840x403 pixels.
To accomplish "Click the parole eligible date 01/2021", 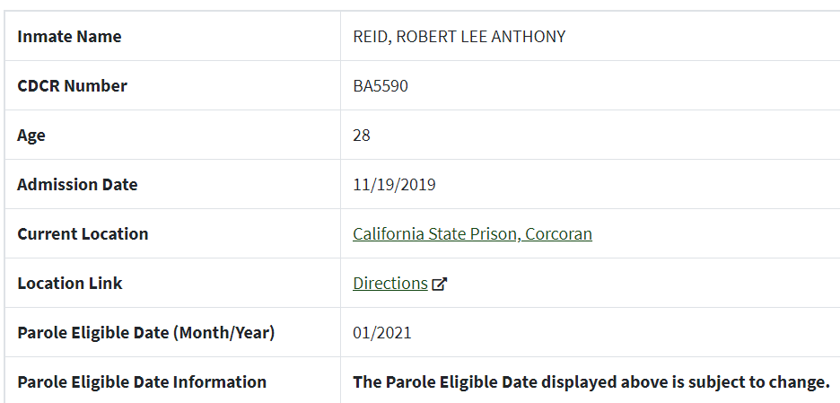I will (x=382, y=333).
